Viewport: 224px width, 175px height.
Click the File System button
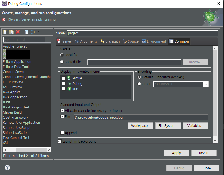pyautogui.click(x=168, y=125)
